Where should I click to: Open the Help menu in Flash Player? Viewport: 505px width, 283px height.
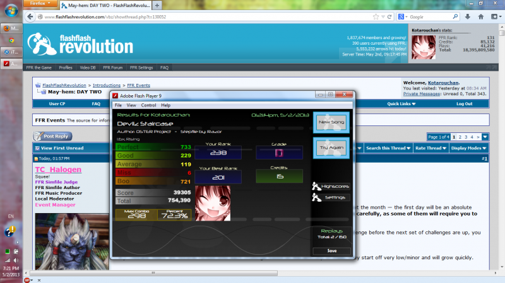pos(165,105)
